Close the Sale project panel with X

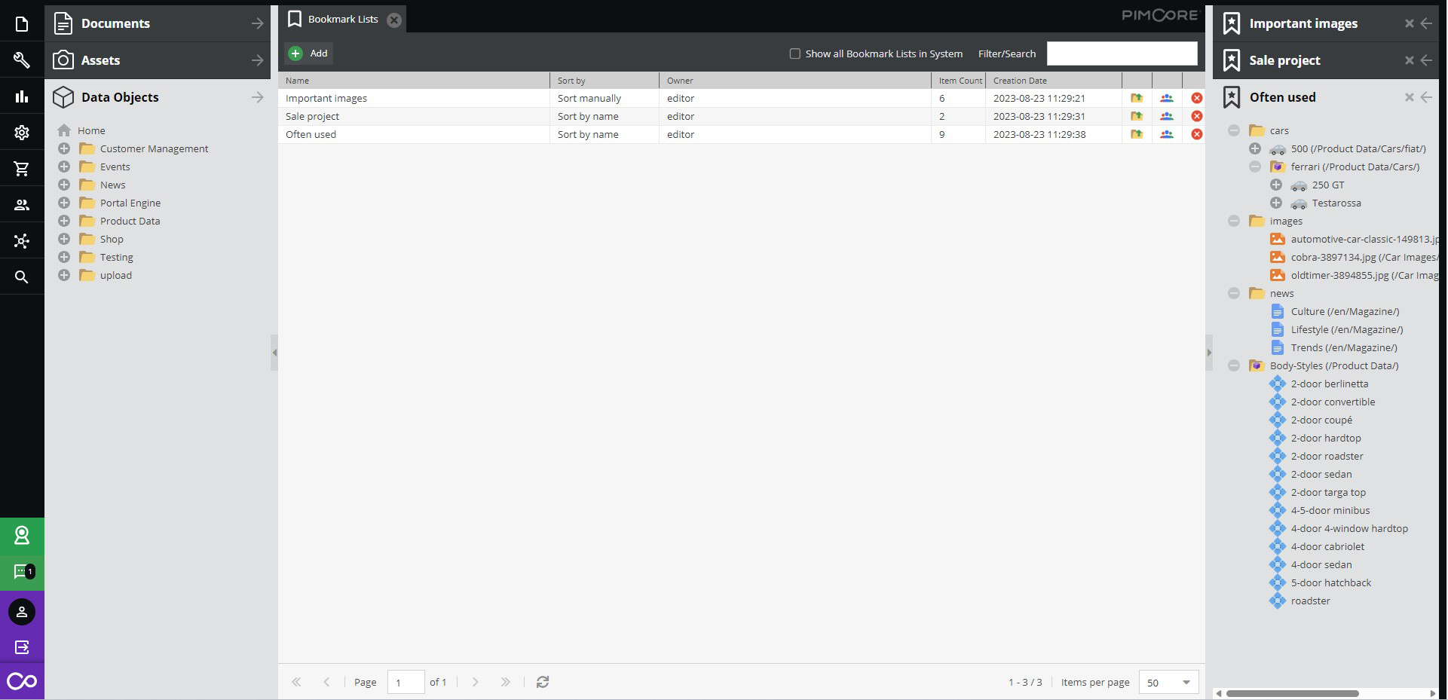pyautogui.click(x=1409, y=60)
